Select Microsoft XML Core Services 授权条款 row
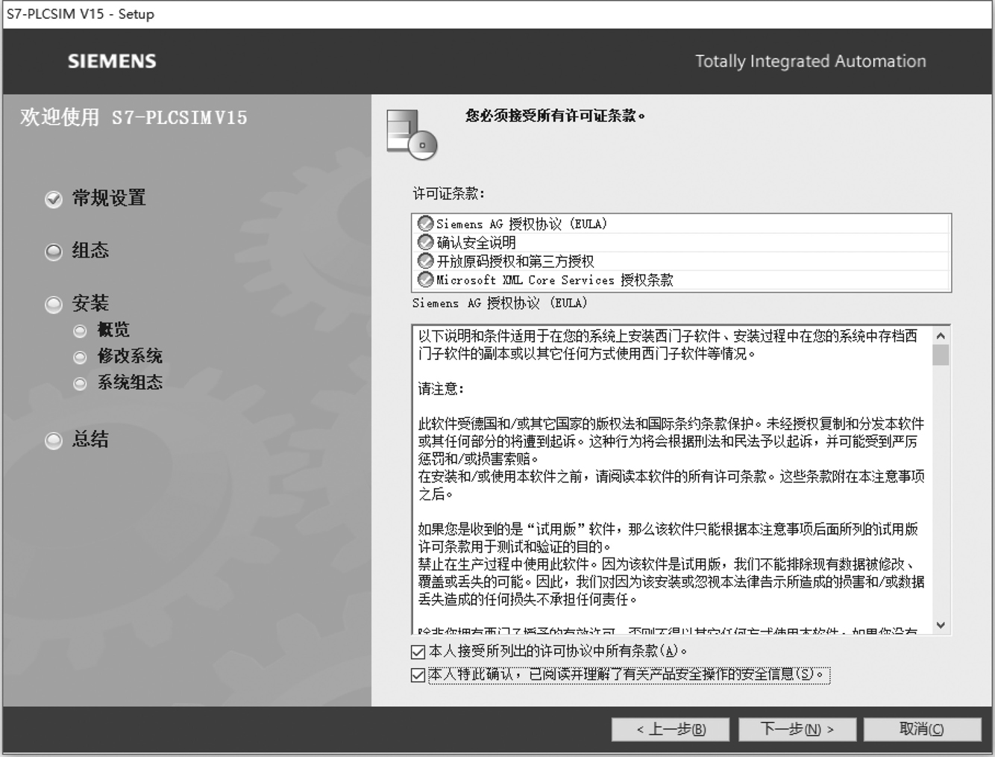The width and height of the screenshot is (995, 757). [x=681, y=280]
